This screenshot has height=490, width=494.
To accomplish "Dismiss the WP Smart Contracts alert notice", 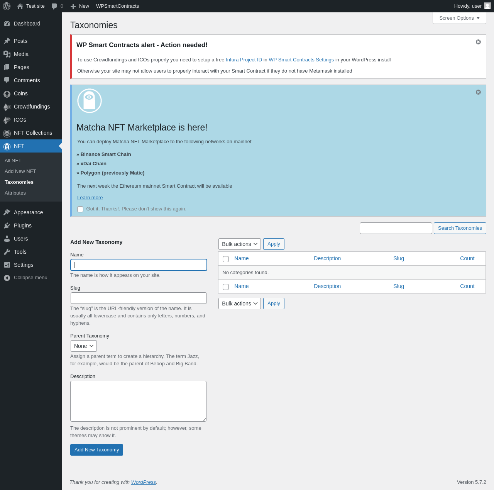I will tap(478, 42).
